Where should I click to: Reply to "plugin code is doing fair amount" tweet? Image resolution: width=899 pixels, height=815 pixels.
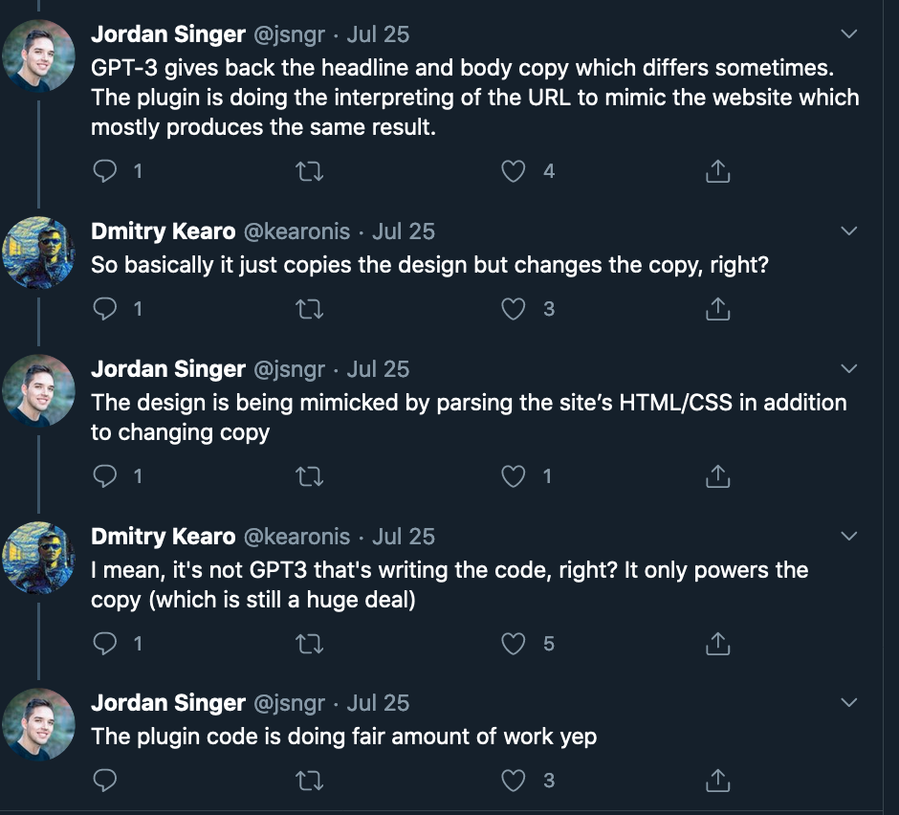tap(105, 781)
